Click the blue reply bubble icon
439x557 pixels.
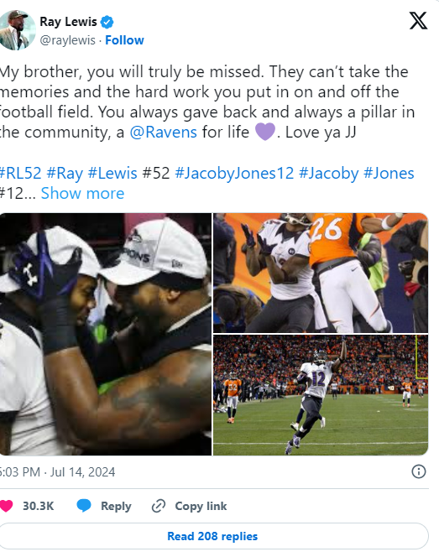tap(84, 506)
